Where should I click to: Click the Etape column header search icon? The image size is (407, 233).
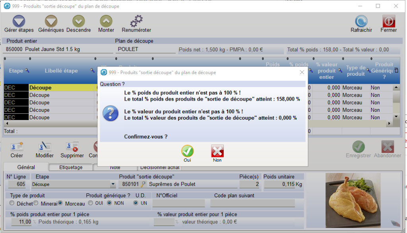27,71
